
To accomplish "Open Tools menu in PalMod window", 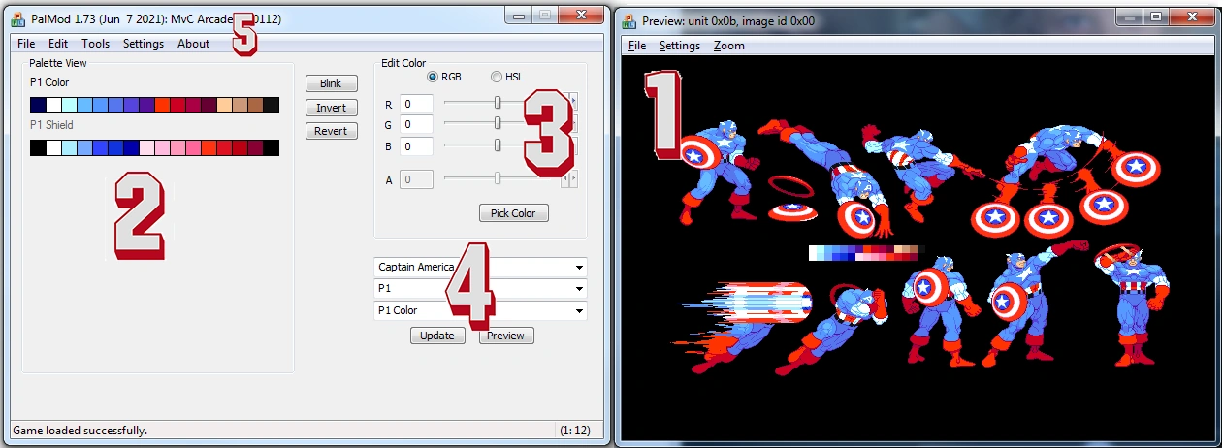I will [95, 44].
